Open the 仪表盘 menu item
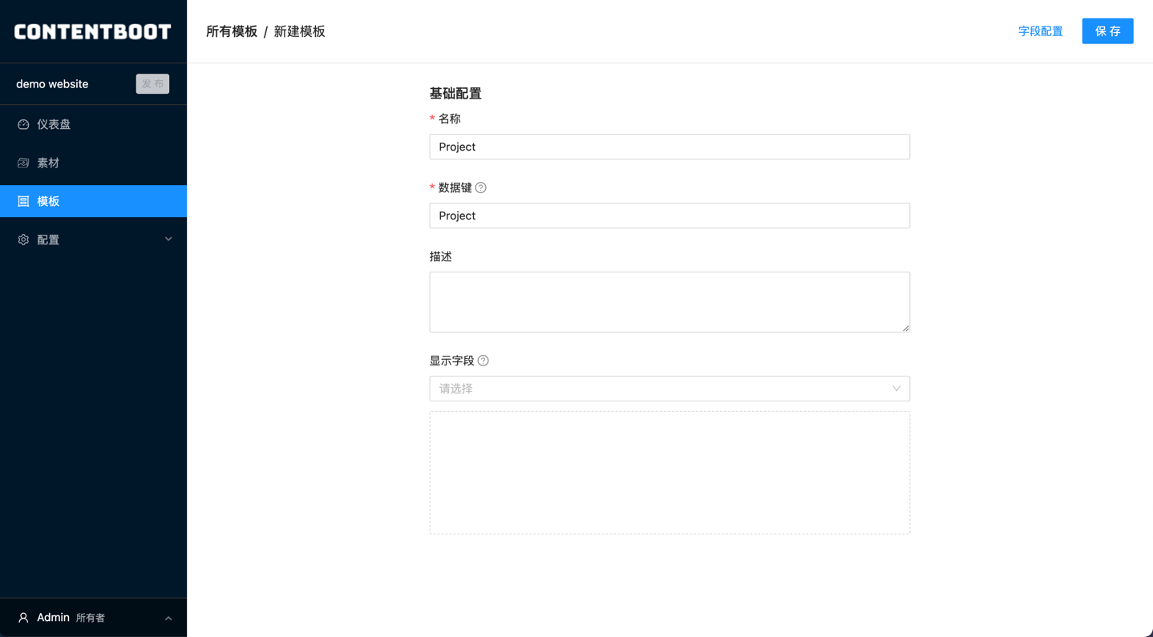This screenshot has height=637, width=1153. pyautogui.click(x=93, y=124)
